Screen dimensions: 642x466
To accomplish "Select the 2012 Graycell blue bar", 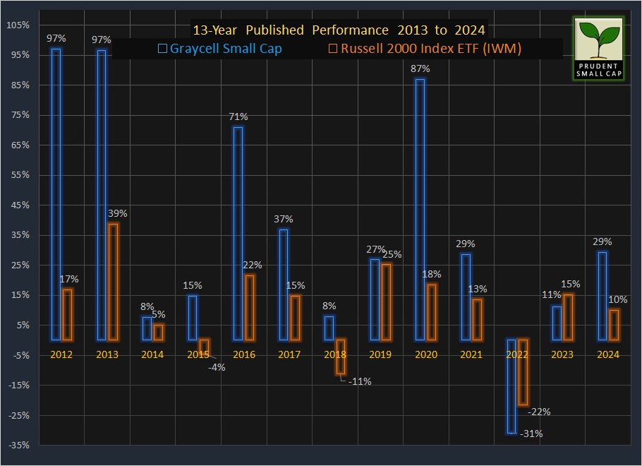I will [x=56, y=195].
